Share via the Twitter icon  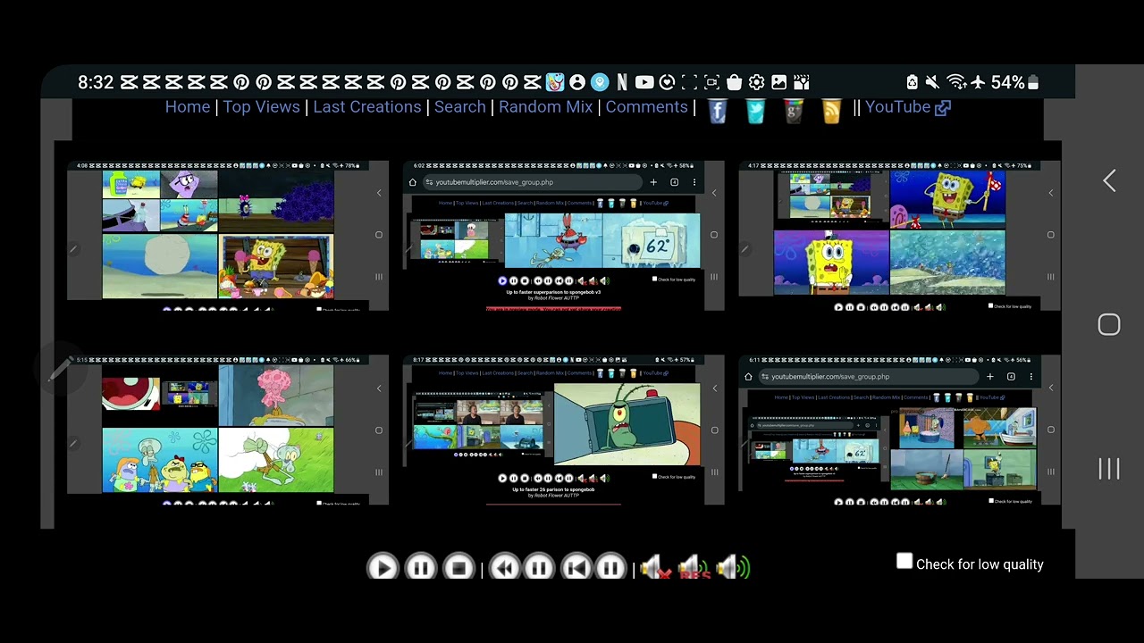(755, 110)
